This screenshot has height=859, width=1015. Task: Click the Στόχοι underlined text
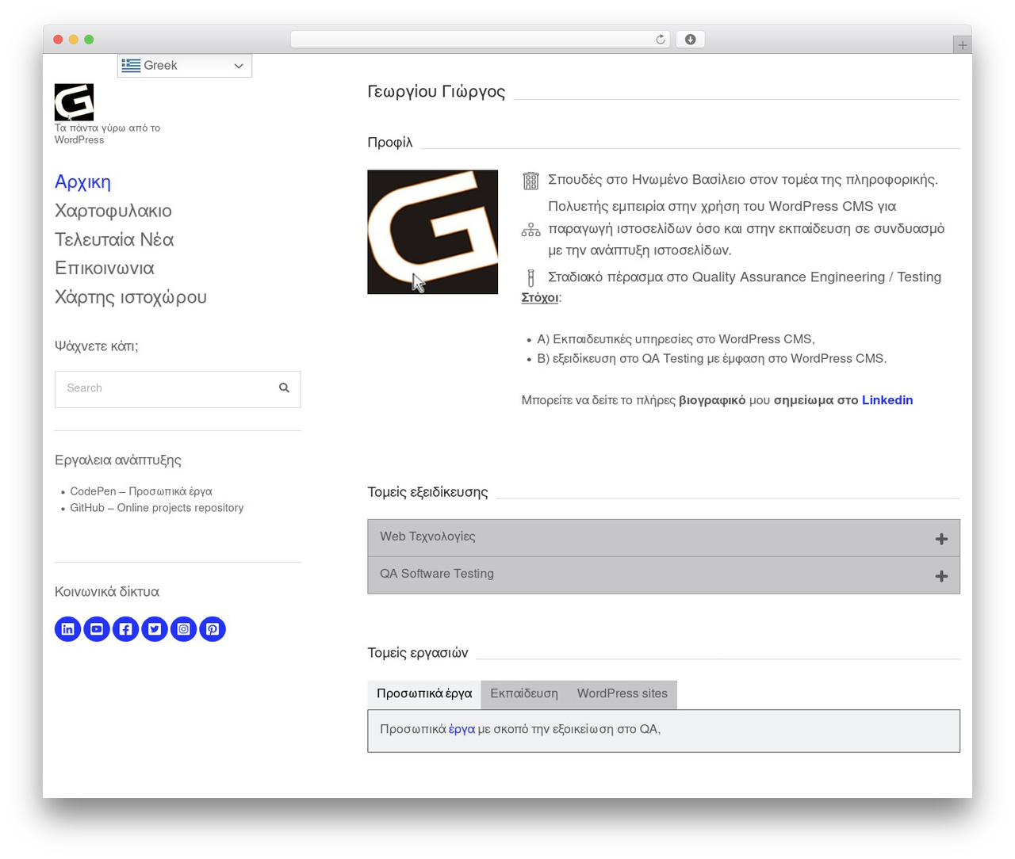pyautogui.click(x=540, y=298)
